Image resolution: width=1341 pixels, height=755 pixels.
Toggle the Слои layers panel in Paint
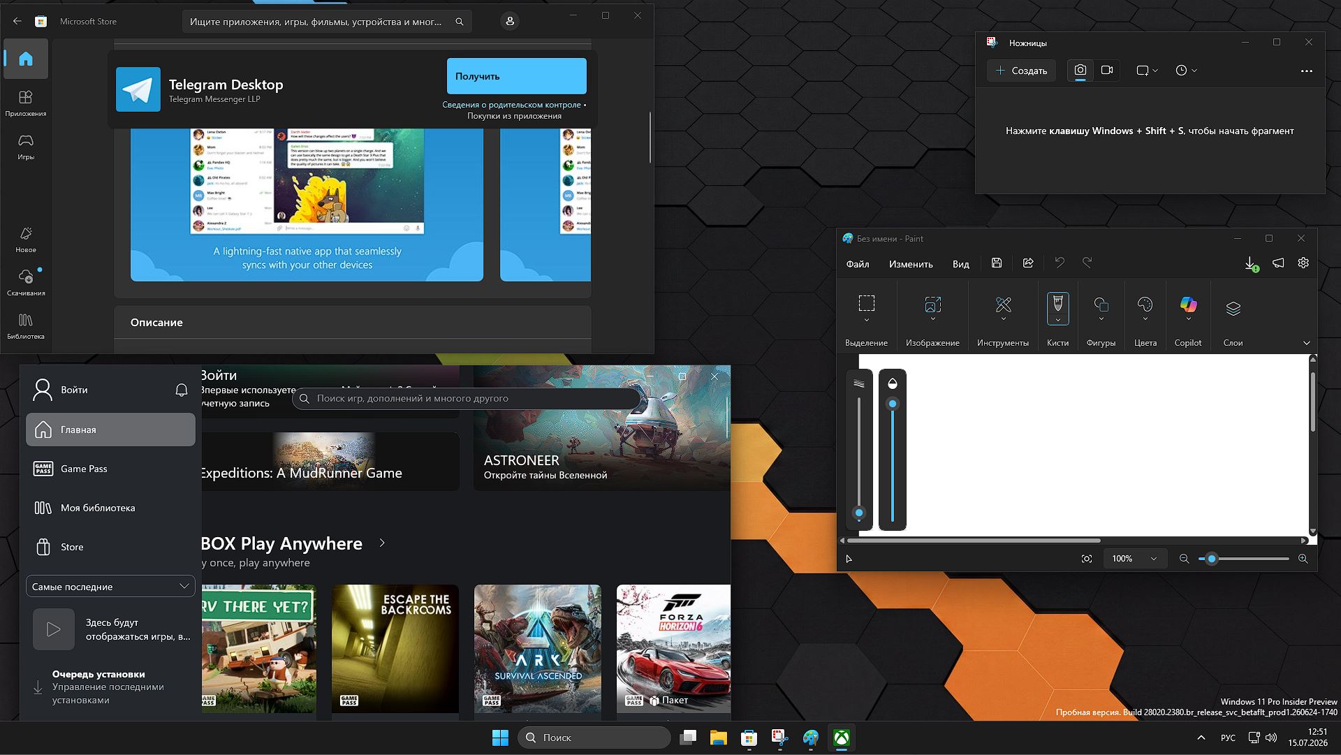pos(1233,309)
